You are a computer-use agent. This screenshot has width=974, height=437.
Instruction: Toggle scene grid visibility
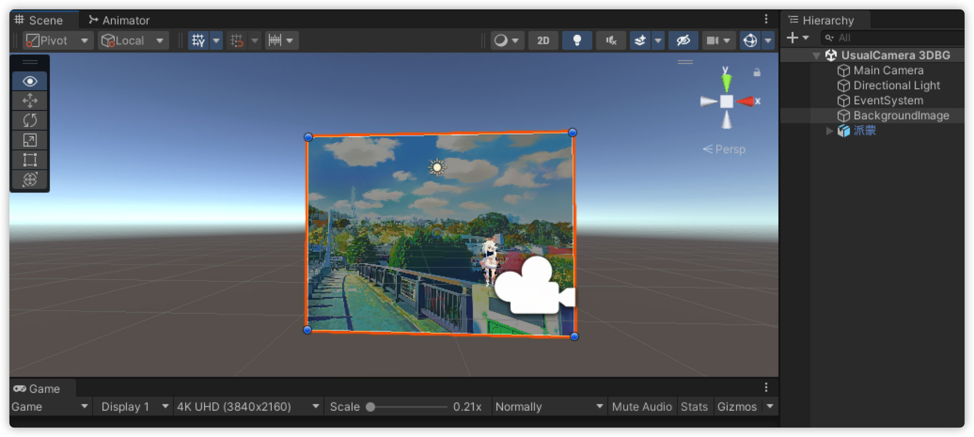(x=198, y=40)
